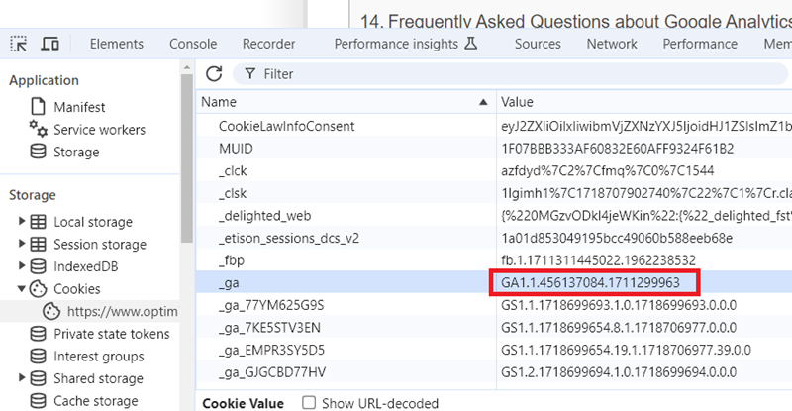Click the Cookies cookie icon
The height and width of the screenshot is (411, 792).
click(38, 288)
